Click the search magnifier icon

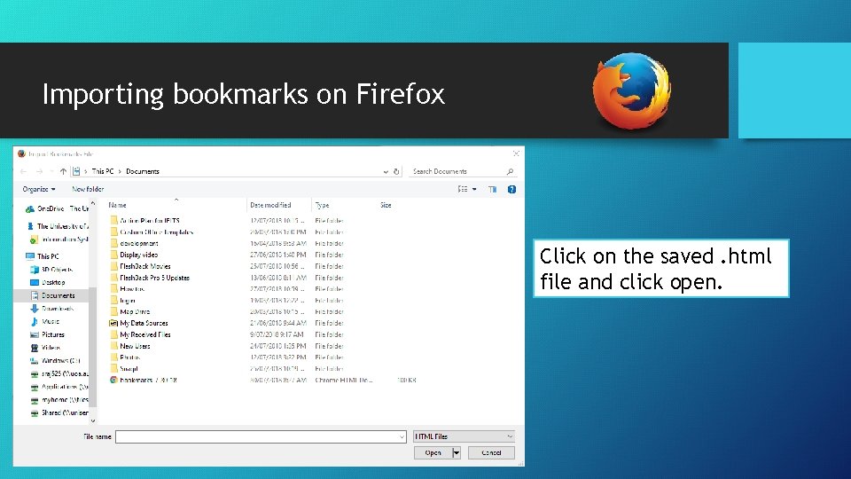pyautogui.click(x=510, y=171)
